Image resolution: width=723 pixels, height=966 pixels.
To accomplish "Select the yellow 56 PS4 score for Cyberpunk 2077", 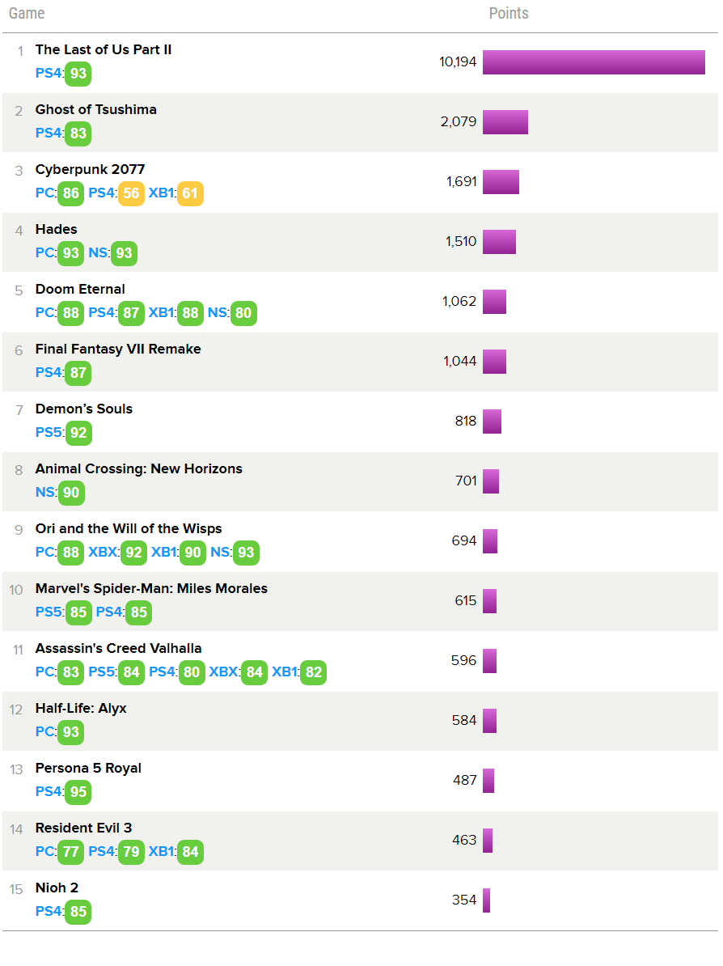I will [131, 193].
